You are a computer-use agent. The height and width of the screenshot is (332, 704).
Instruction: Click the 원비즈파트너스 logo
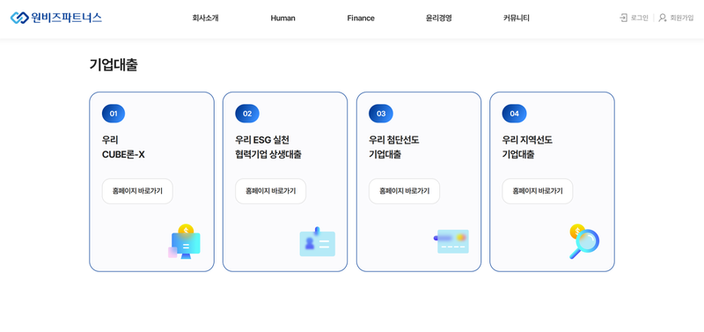(x=56, y=18)
